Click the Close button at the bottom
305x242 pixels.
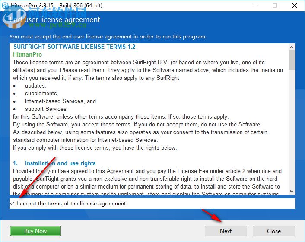274,231
